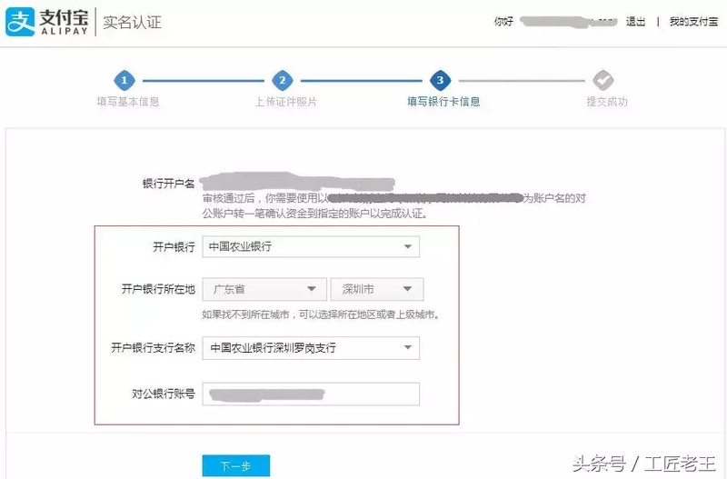The width and height of the screenshot is (727, 479).
Task: Open the 开户银行支行名称 branch dropdown
Action: pos(311,348)
